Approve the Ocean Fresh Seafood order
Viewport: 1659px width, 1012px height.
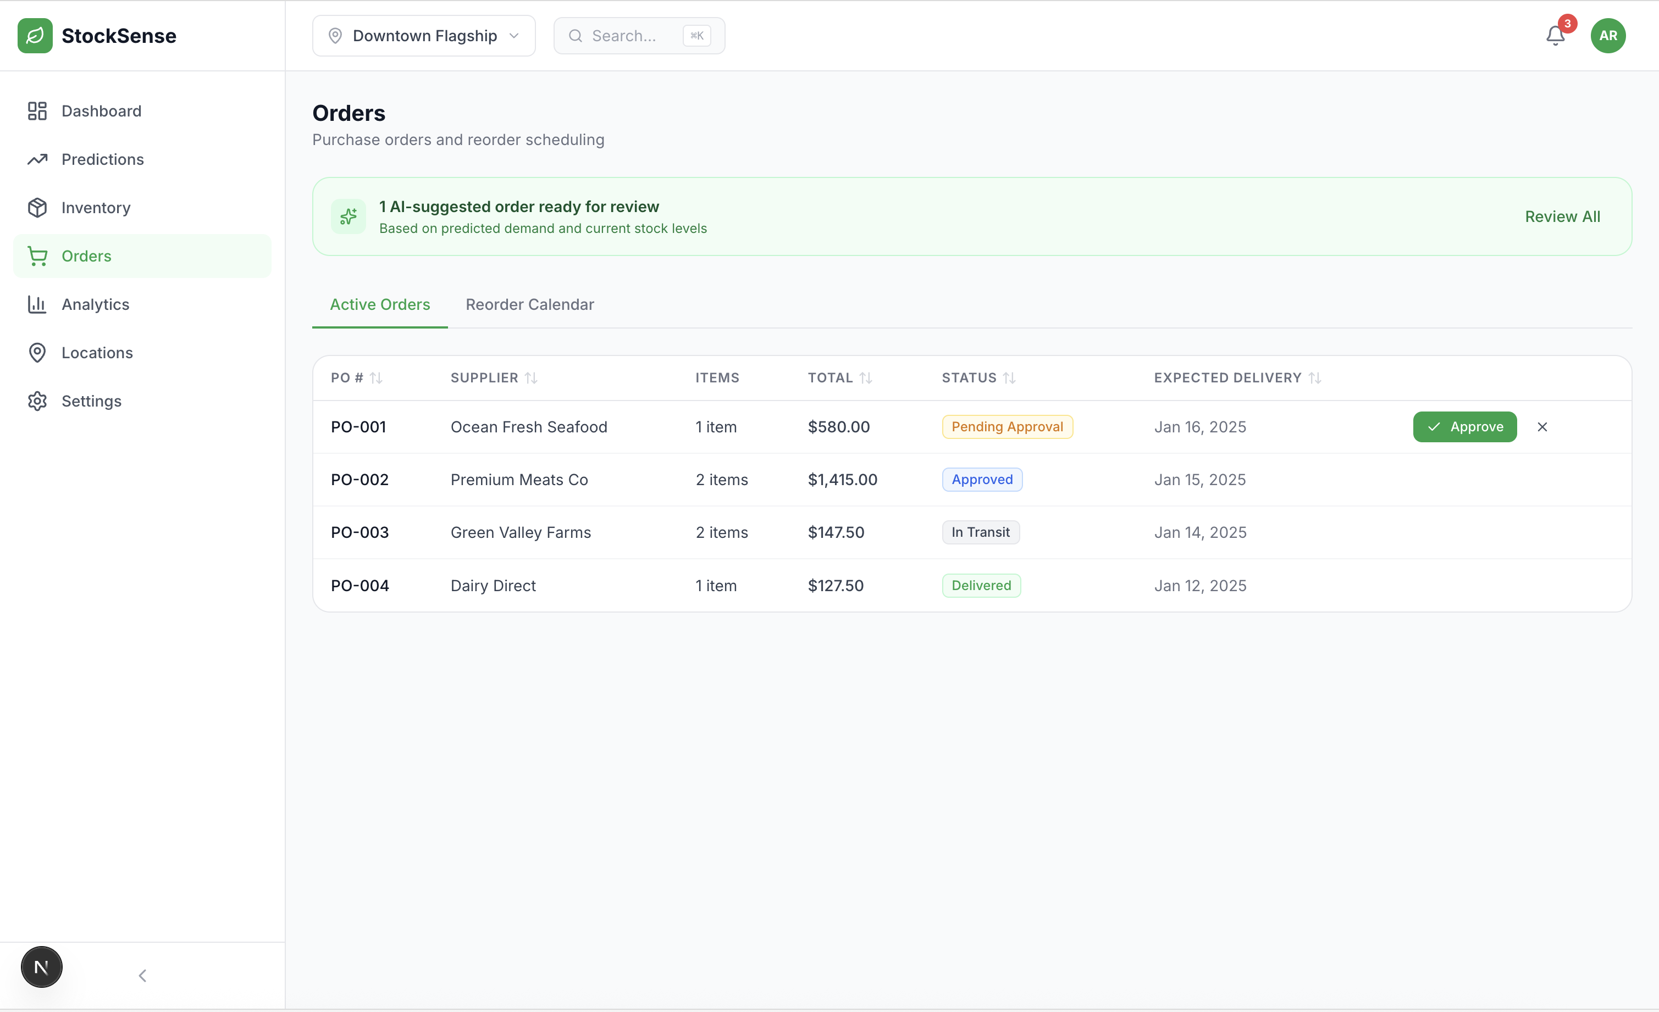(x=1464, y=426)
